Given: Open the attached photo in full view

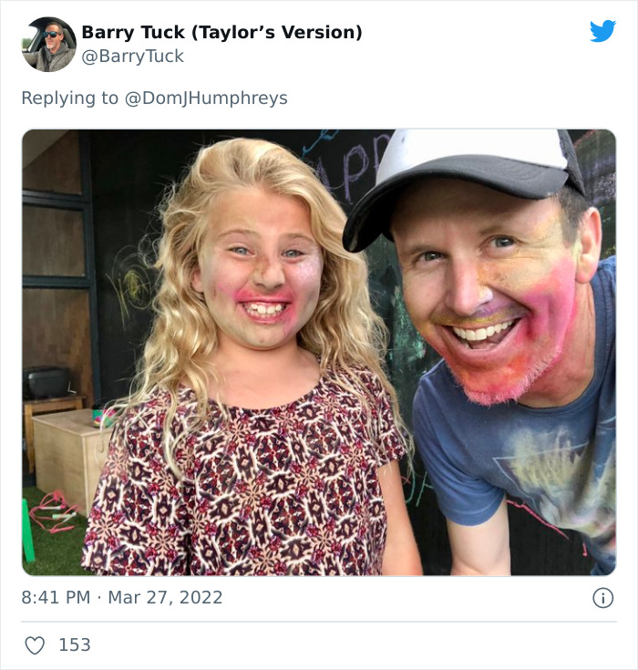Looking at the screenshot, I should click(x=319, y=352).
